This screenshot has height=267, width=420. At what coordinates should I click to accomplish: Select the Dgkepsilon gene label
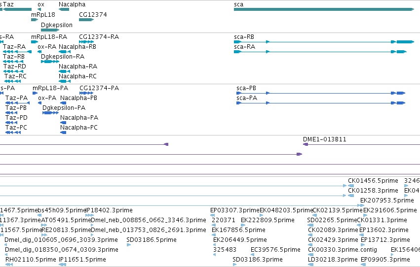point(57,25)
